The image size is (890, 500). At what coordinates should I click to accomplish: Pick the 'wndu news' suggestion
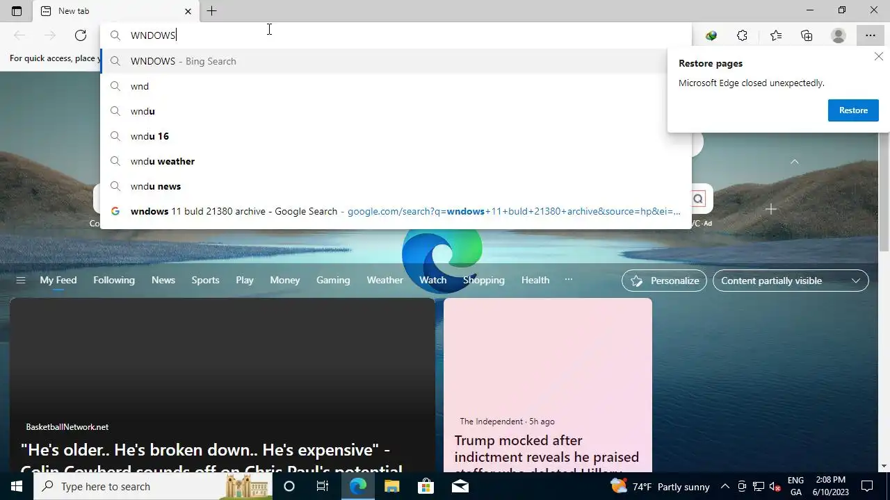coord(396,186)
